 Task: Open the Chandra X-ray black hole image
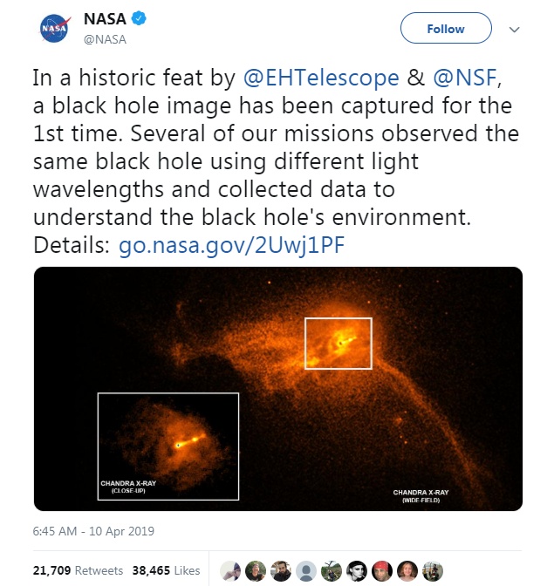[277, 388]
